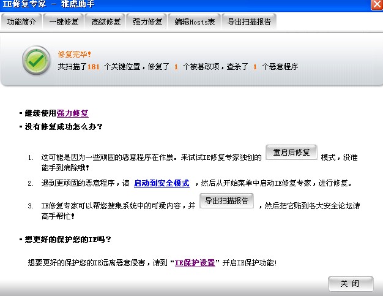Open the 功能简介 tab

click(21, 22)
